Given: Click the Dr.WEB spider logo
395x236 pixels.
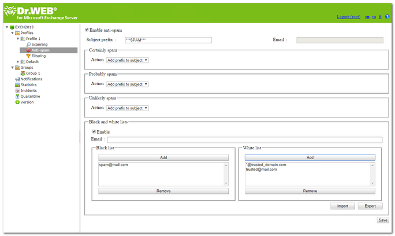Looking at the screenshot, I should pyautogui.click(x=10, y=11).
